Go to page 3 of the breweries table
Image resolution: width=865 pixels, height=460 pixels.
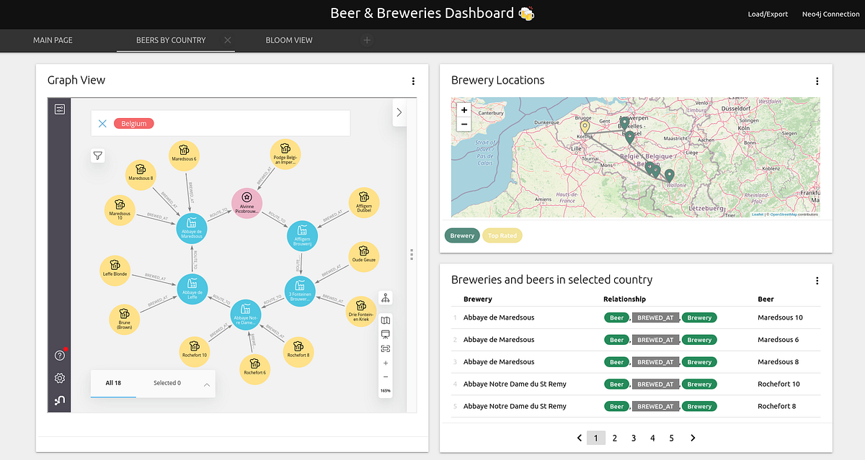point(633,438)
